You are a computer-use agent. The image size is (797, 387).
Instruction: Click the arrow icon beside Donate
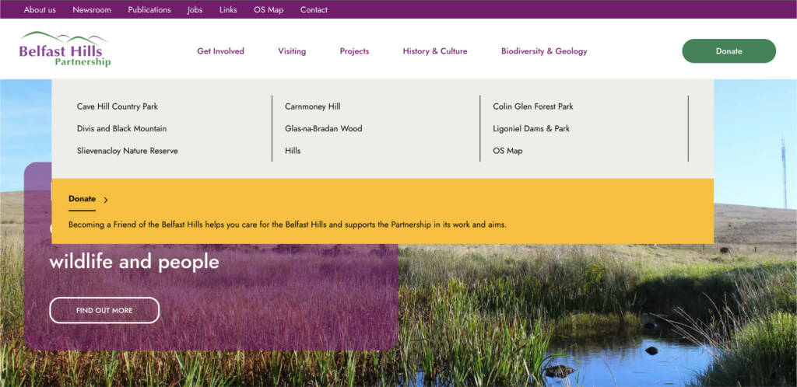coord(106,200)
